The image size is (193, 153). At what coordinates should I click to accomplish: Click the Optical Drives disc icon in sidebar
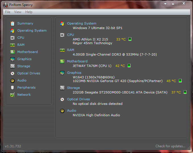click(13, 73)
